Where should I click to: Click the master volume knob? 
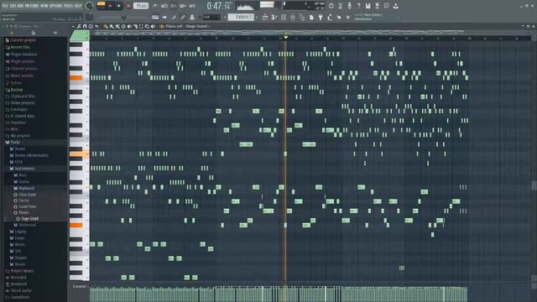(89, 6)
